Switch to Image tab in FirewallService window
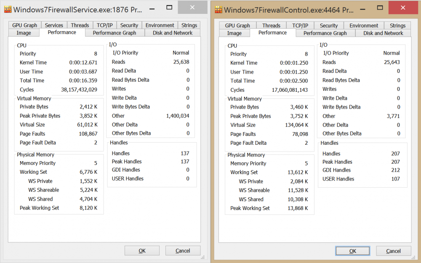421x263 pixels. [24, 33]
